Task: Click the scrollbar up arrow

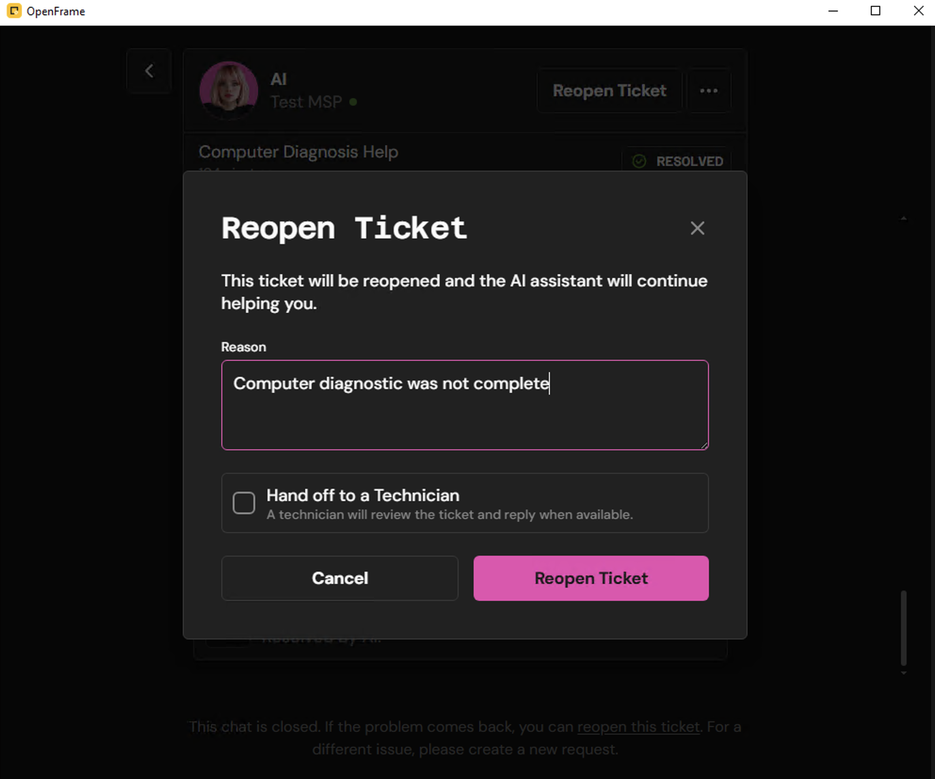Action: [903, 218]
